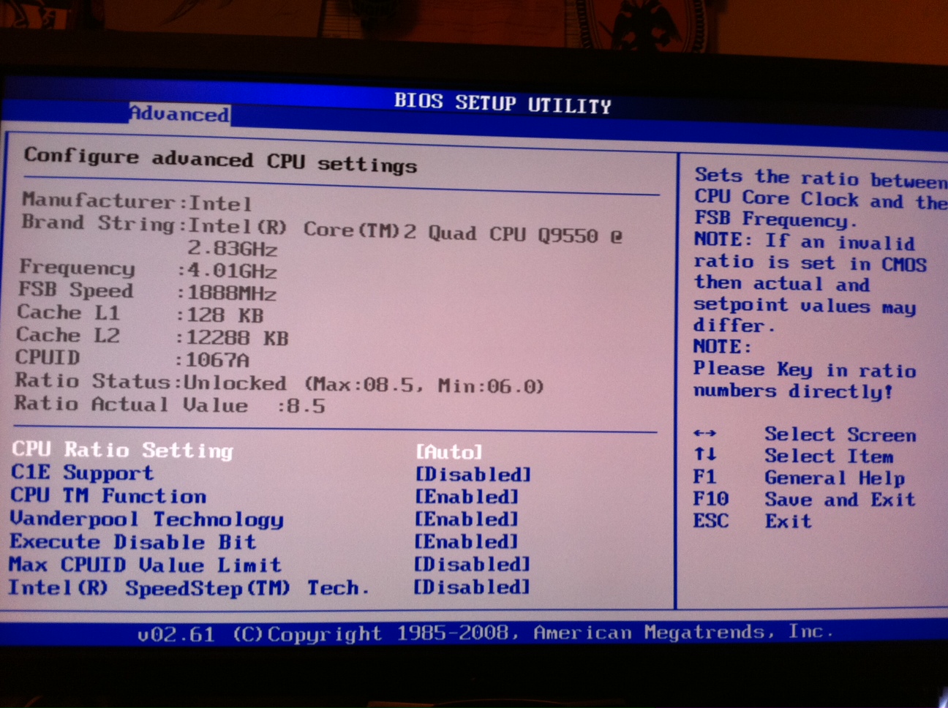This screenshot has width=948, height=708.
Task: Select CPU TM Function setting
Action: coord(108,496)
